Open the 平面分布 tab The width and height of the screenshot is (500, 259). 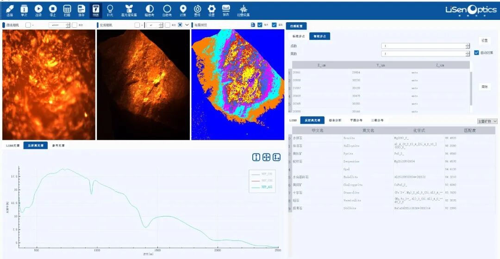[356, 120]
